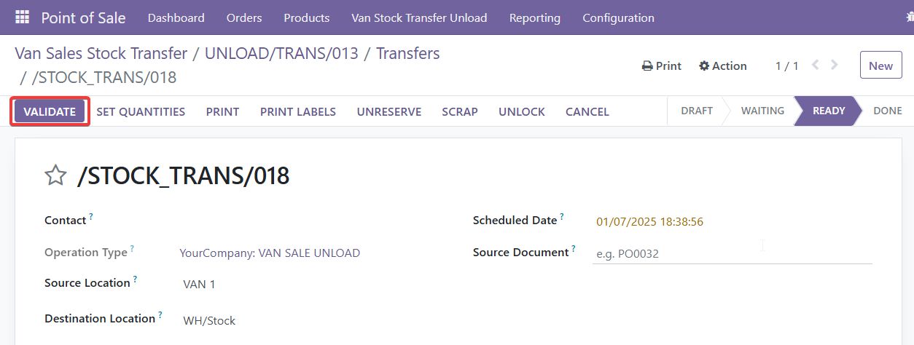The width and height of the screenshot is (914, 345).
Task: Open Van Stock Transfer Unload menu
Action: (419, 17)
